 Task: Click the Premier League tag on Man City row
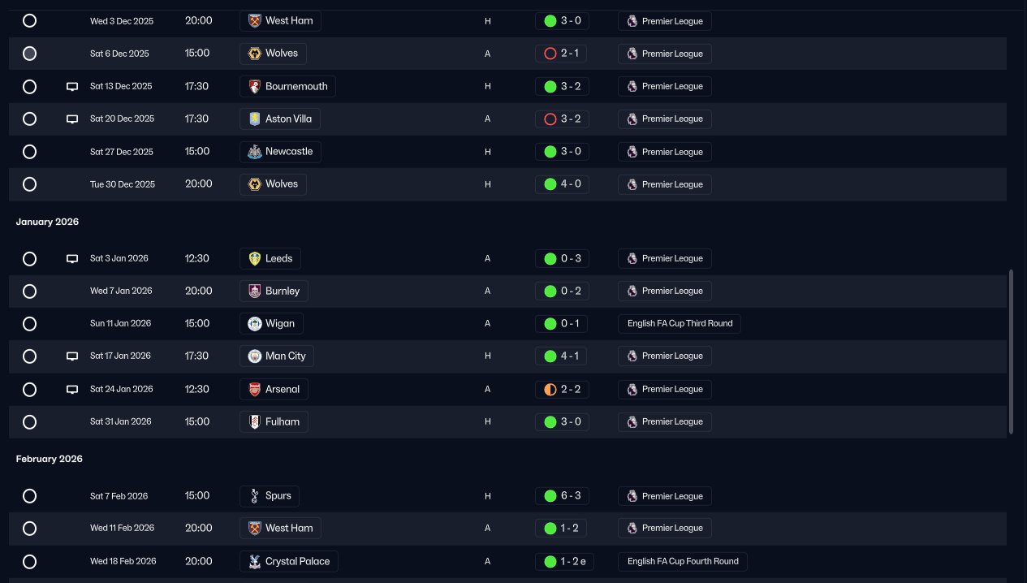664,356
